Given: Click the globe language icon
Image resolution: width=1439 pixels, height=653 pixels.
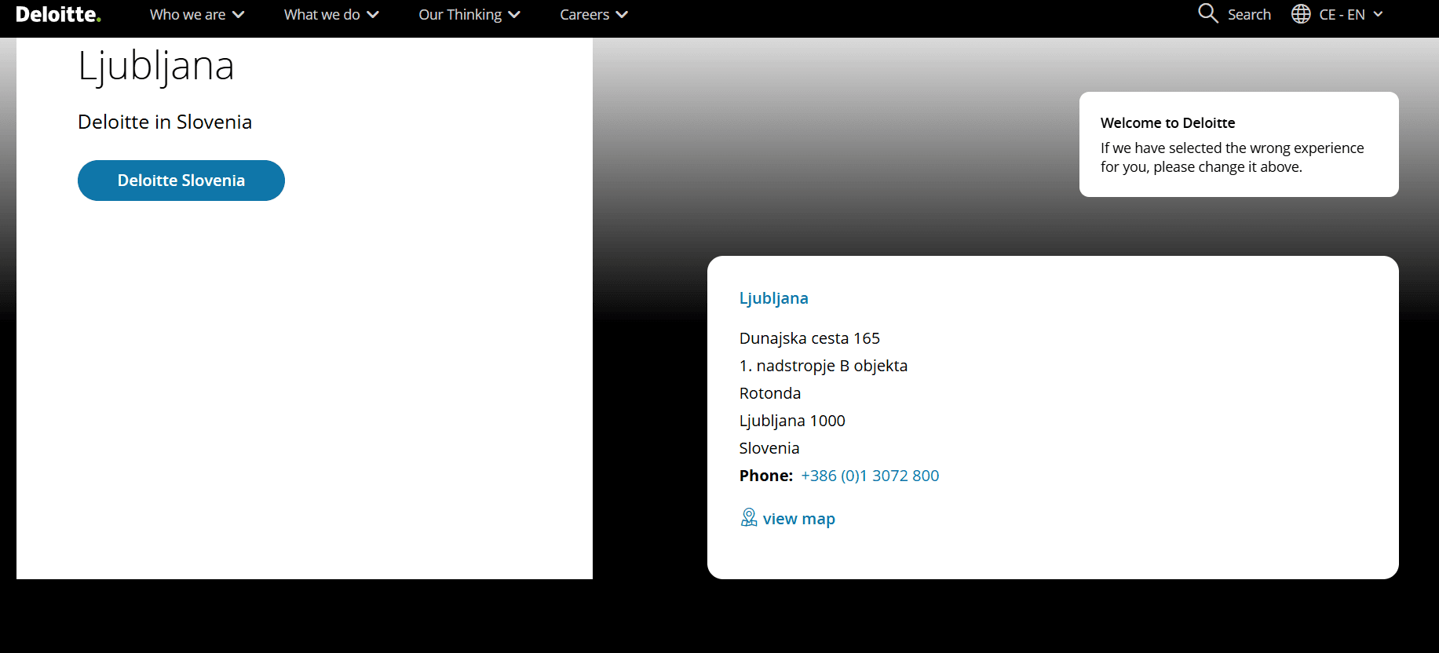Looking at the screenshot, I should 1301,14.
